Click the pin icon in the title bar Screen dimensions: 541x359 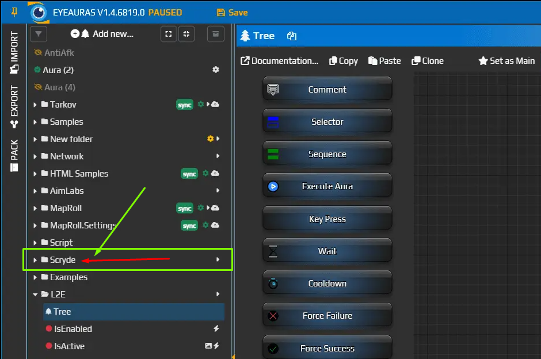tap(15, 12)
